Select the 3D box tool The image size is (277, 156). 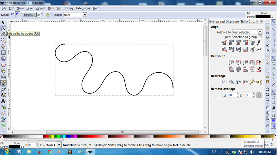tap(3, 58)
